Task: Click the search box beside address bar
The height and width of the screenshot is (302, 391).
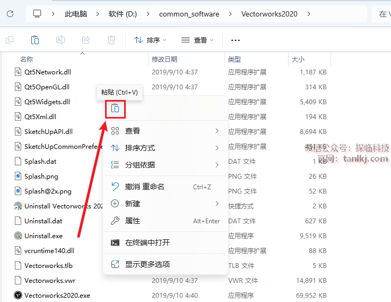Action: 381,14
